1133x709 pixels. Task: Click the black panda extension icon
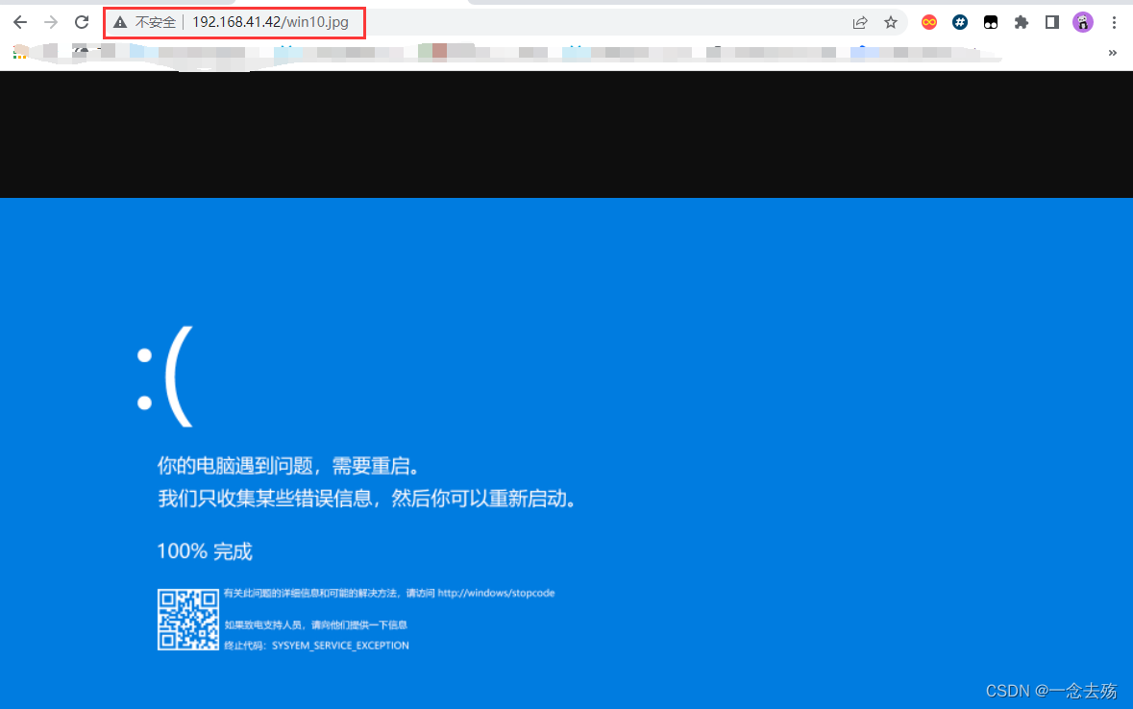coord(991,21)
